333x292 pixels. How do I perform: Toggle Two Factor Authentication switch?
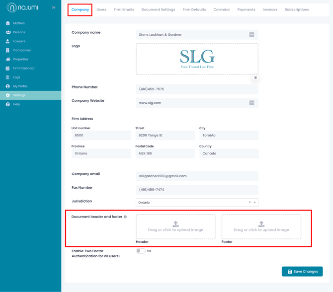click(141, 251)
